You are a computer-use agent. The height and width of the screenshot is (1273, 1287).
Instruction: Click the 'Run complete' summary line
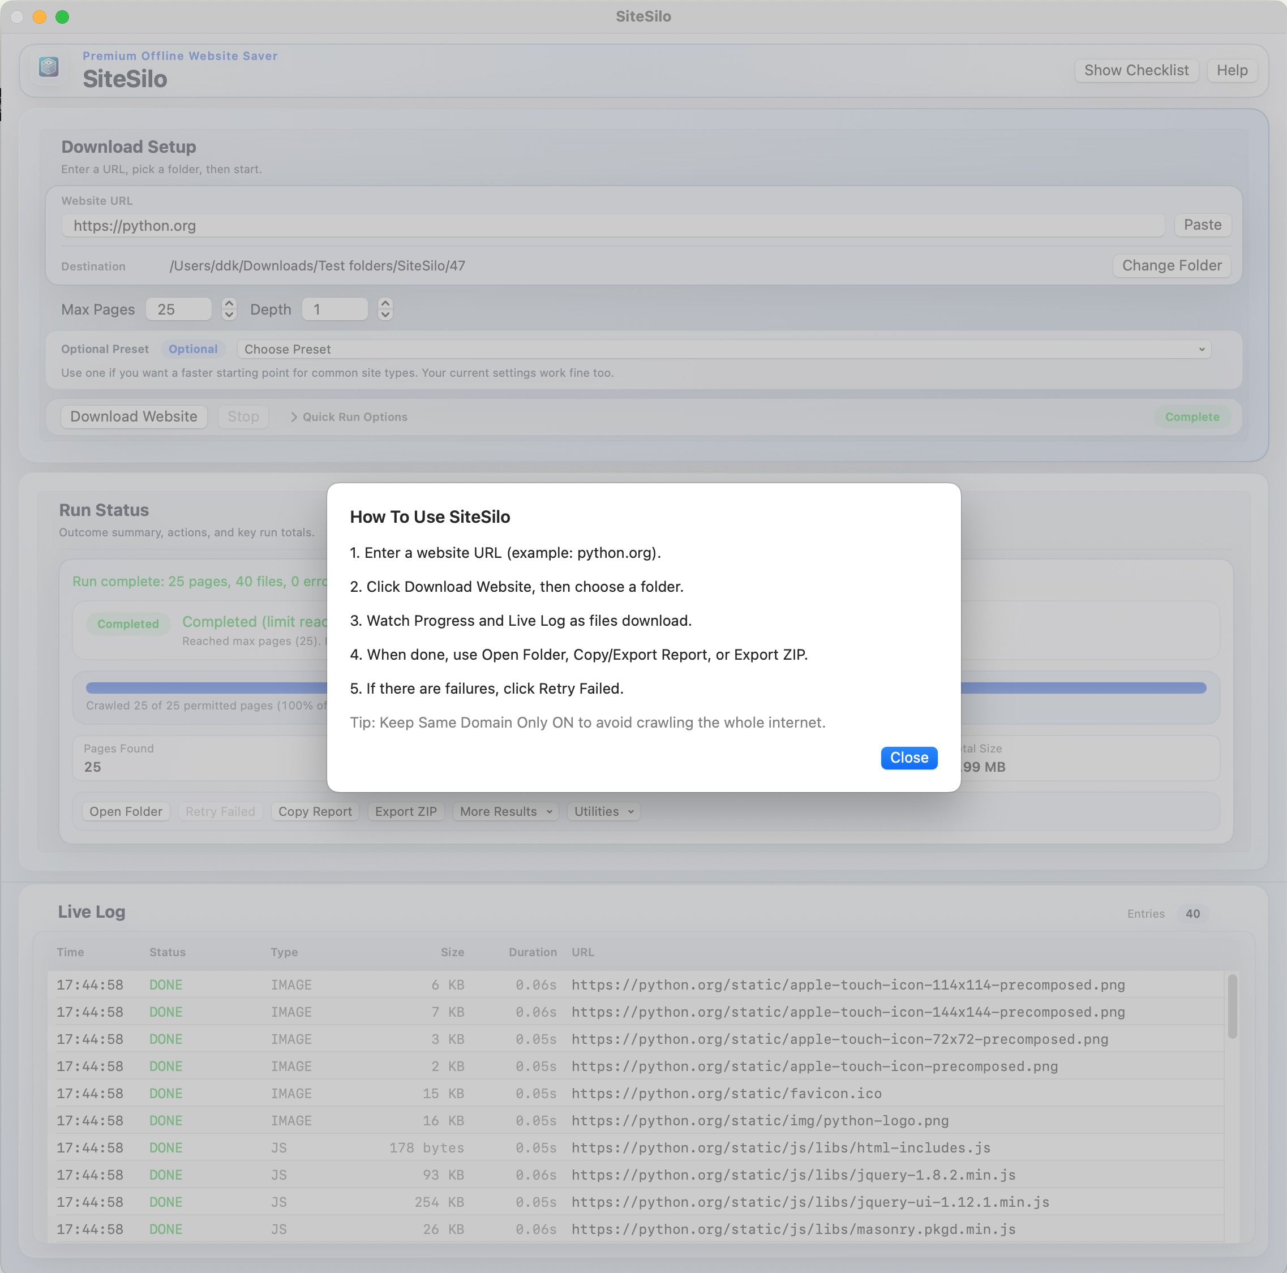(x=200, y=581)
